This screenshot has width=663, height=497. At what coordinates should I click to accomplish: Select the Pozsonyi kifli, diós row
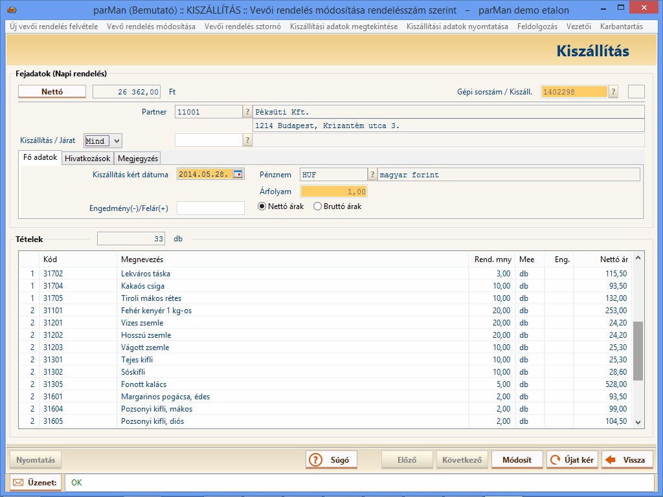[326, 421]
